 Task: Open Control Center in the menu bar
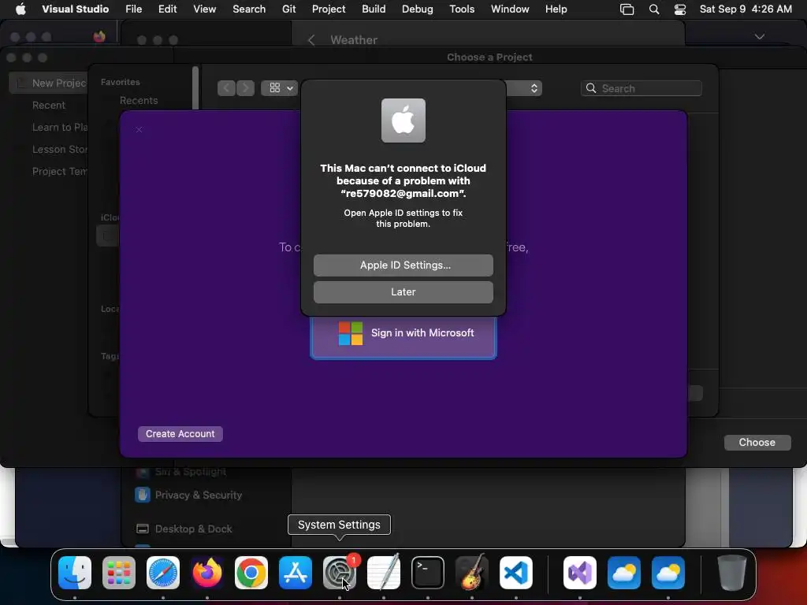pos(680,9)
